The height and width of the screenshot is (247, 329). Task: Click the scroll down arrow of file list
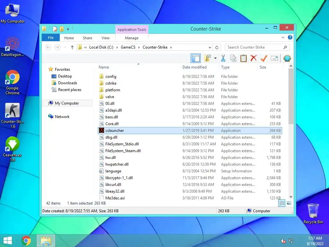tap(290, 197)
